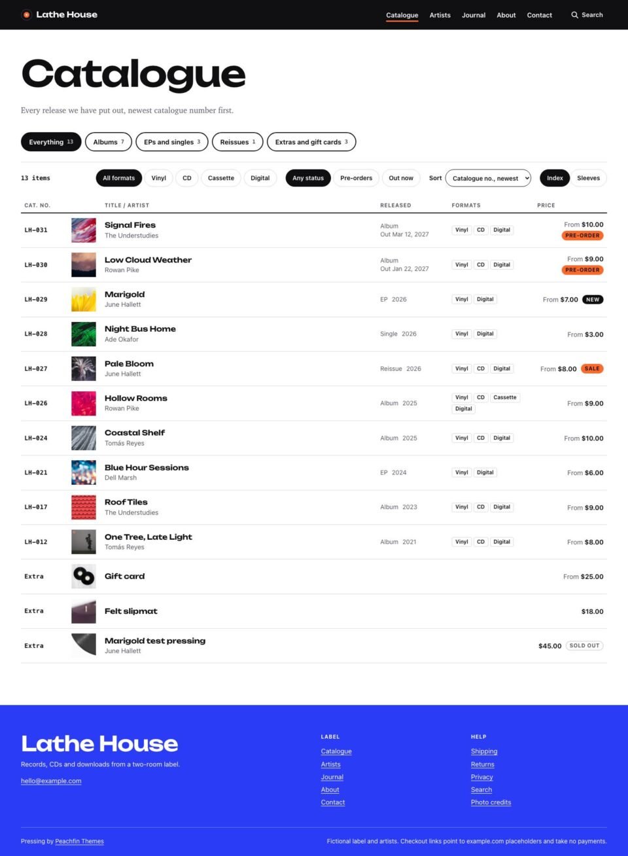Open the Returns link in footer

pos(483,764)
